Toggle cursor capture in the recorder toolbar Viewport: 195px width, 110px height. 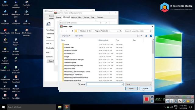tap(180, 101)
